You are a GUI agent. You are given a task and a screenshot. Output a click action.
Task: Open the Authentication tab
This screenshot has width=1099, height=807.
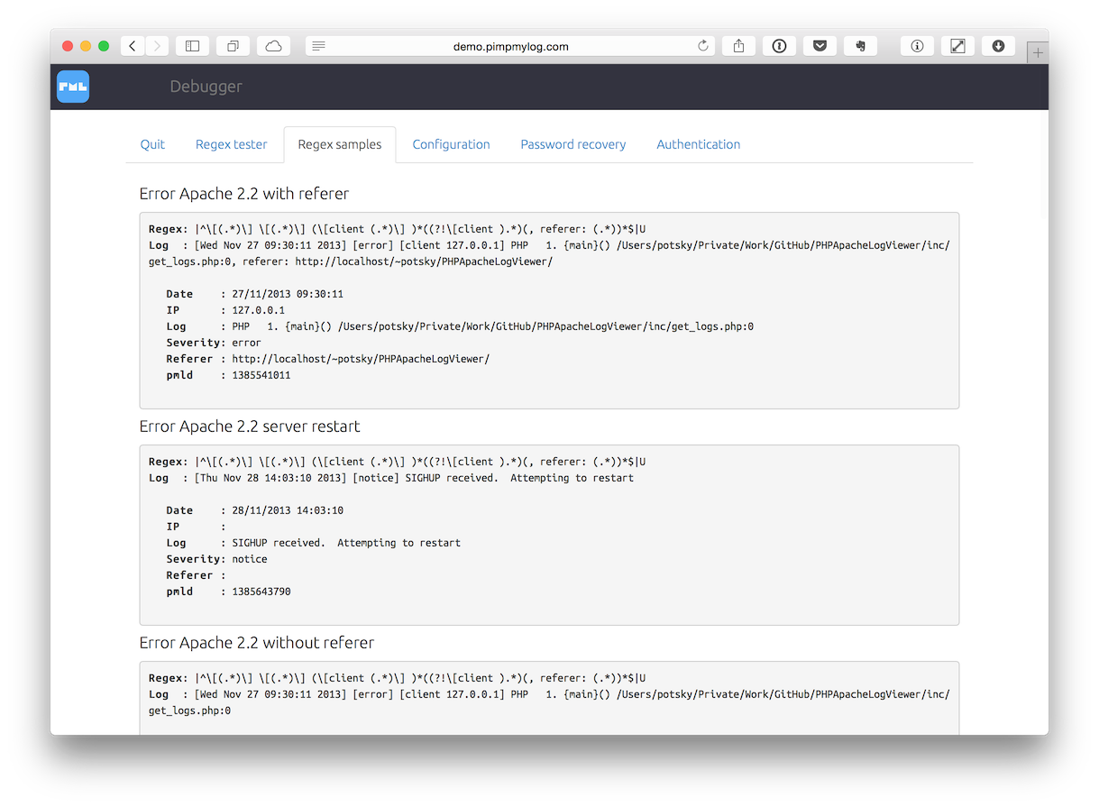(699, 144)
